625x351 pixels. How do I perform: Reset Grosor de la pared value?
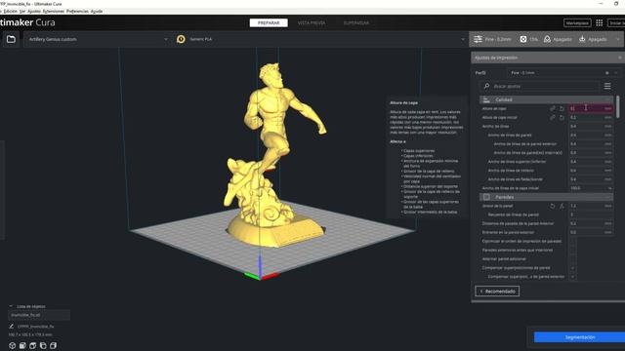click(x=553, y=206)
